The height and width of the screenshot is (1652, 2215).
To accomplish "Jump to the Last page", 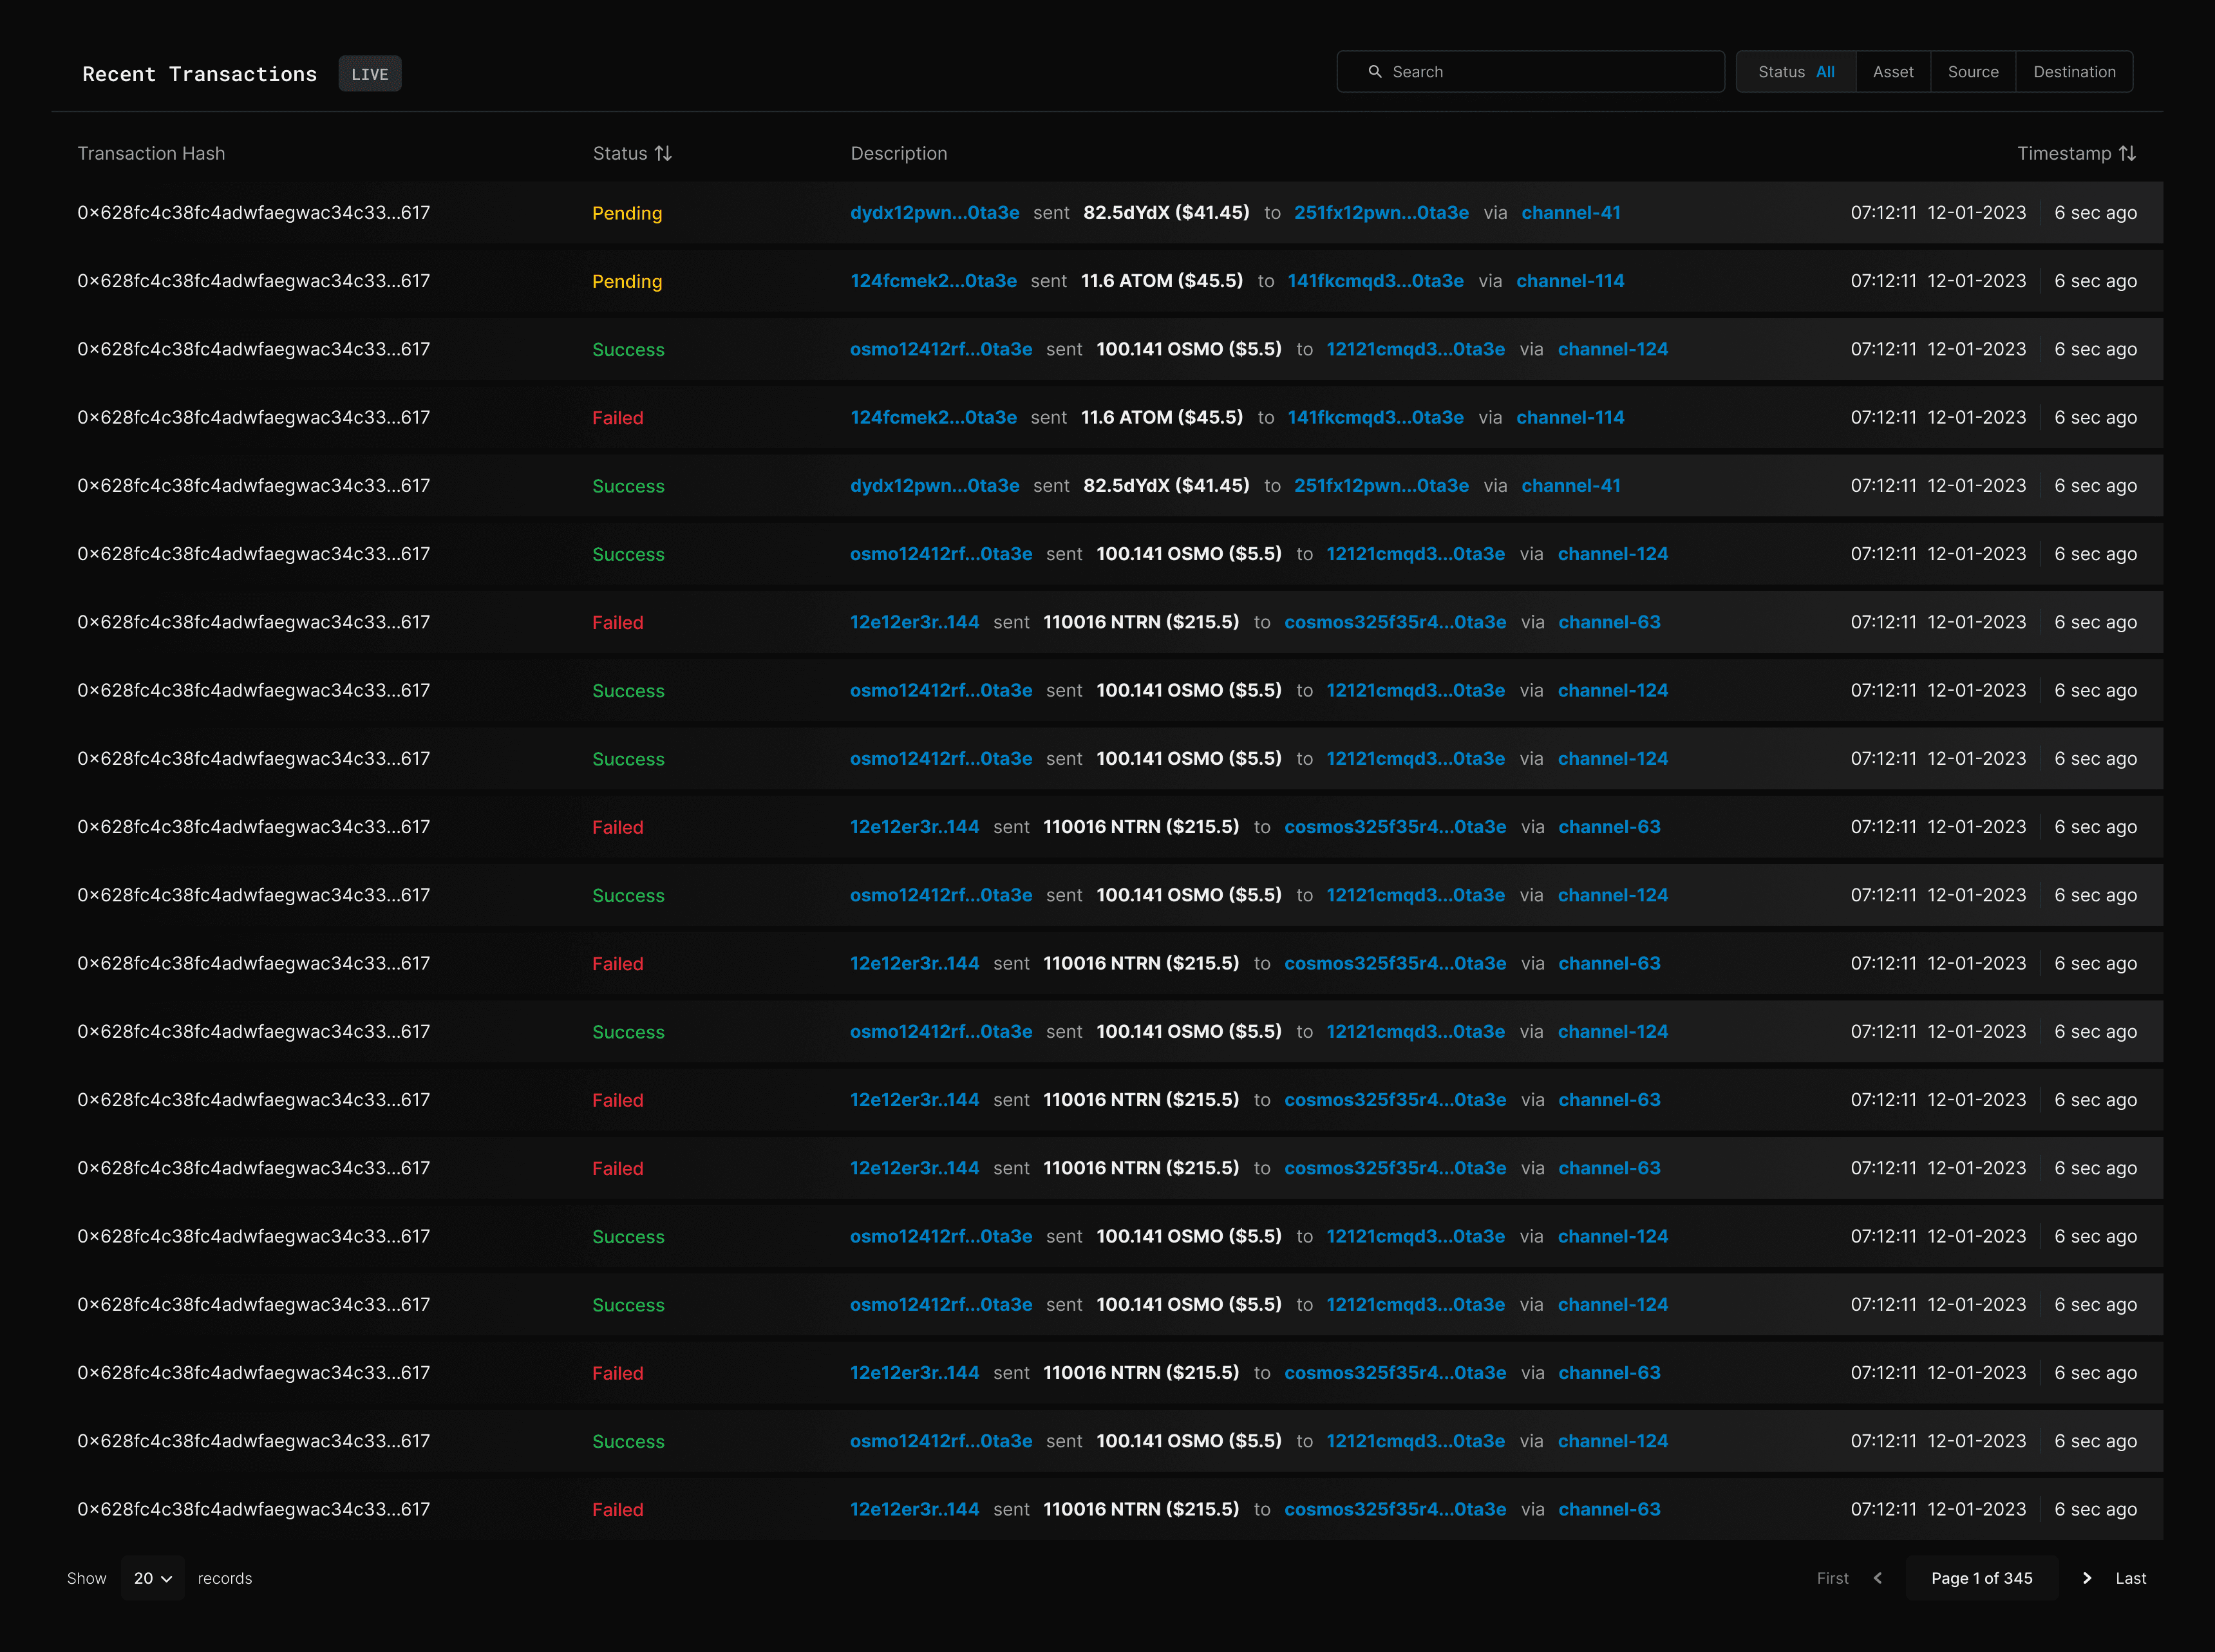I will tap(2130, 1578).
